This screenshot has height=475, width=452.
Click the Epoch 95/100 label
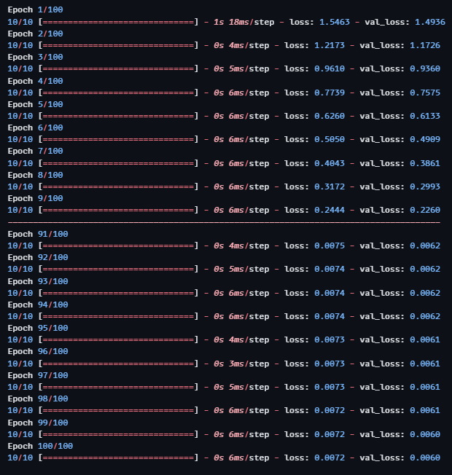(38, 328)
